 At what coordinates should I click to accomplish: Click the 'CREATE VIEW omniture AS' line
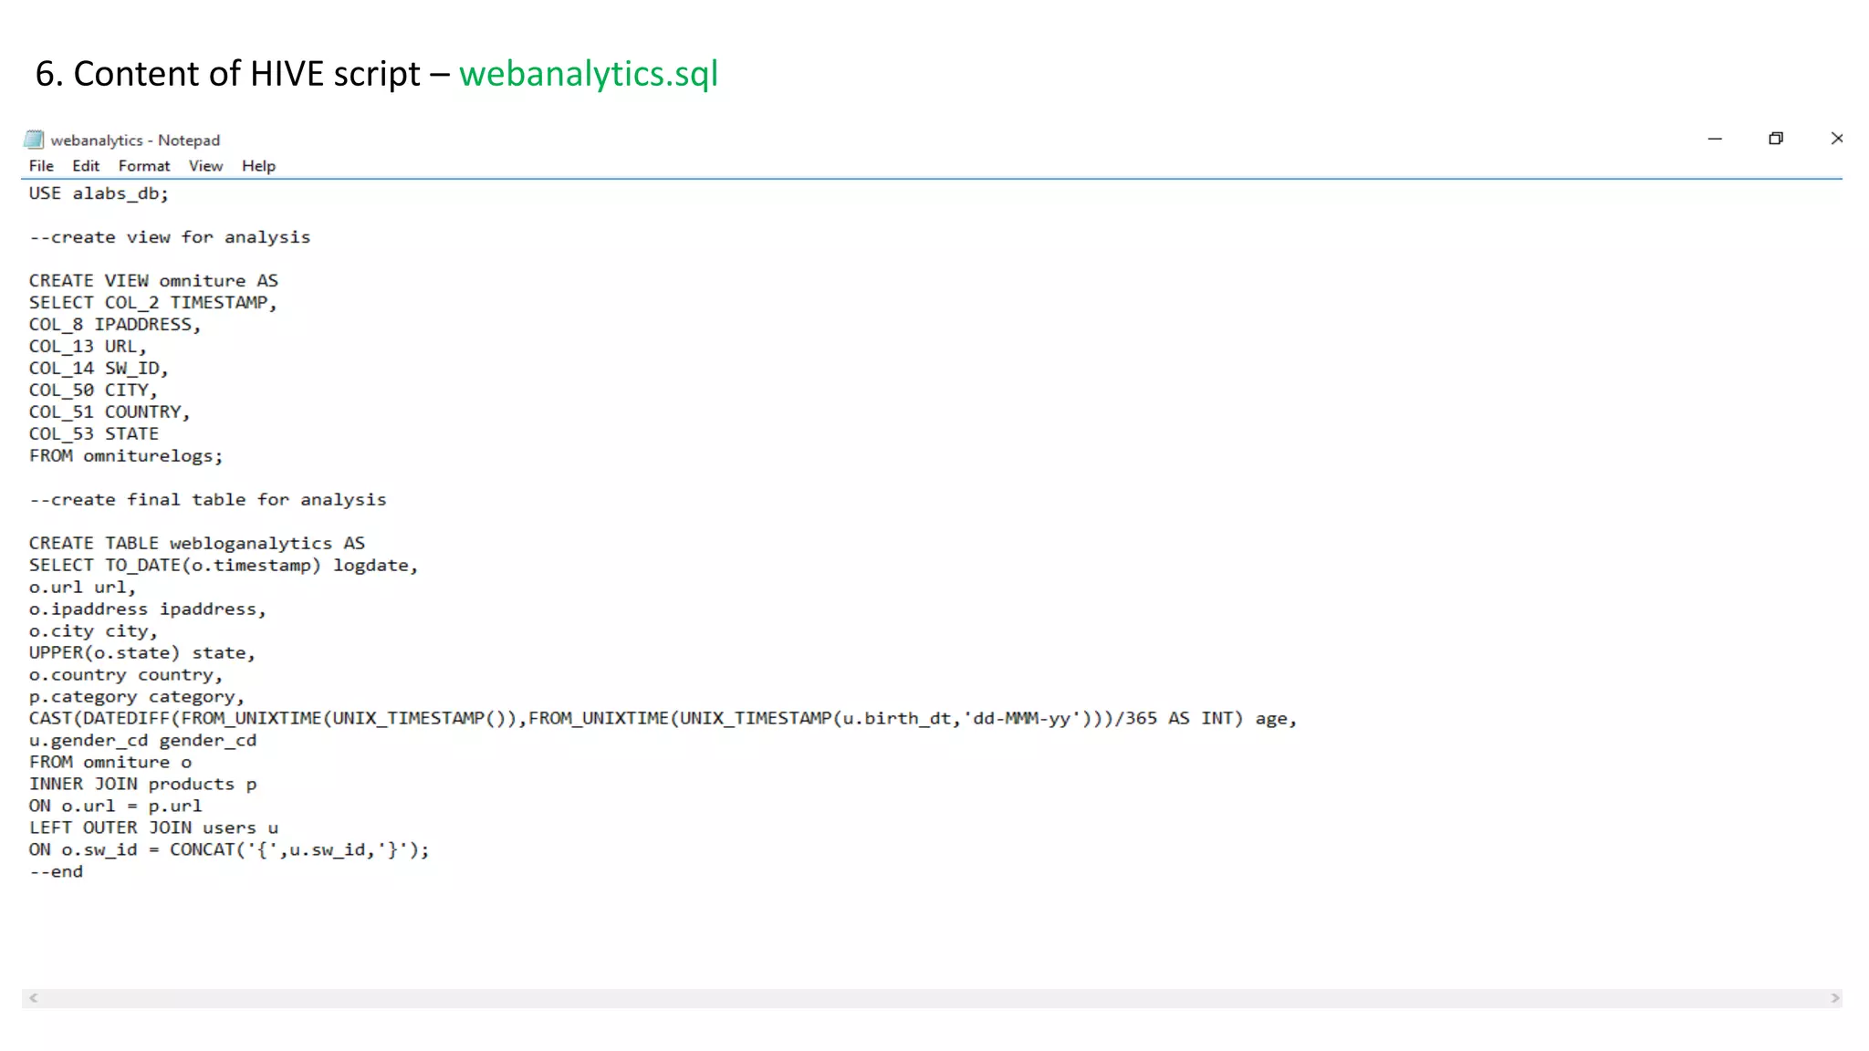[153, 281]
